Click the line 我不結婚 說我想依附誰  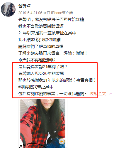click(x=40, y=40)
